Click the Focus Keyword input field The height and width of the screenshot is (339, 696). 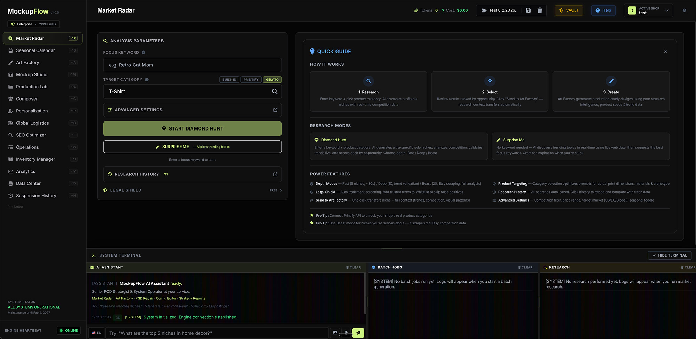(192, 65)
